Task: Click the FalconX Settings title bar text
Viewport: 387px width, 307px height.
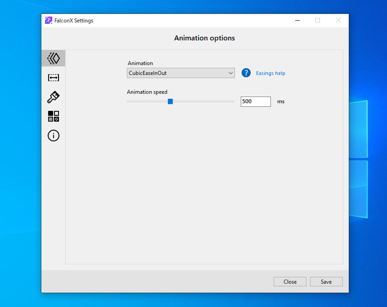Action: [74, 21]
